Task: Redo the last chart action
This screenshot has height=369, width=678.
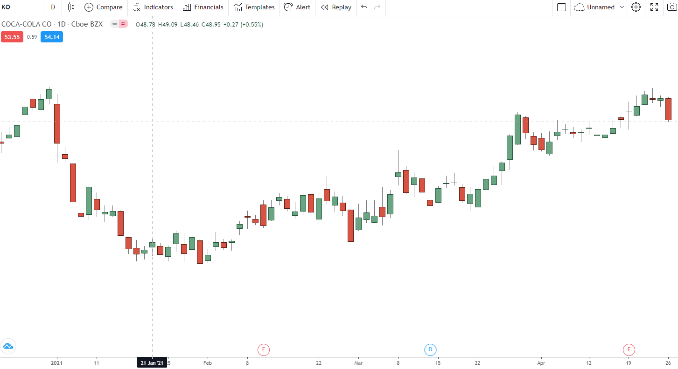Action: pyautogui.click(x=377, y=7)
